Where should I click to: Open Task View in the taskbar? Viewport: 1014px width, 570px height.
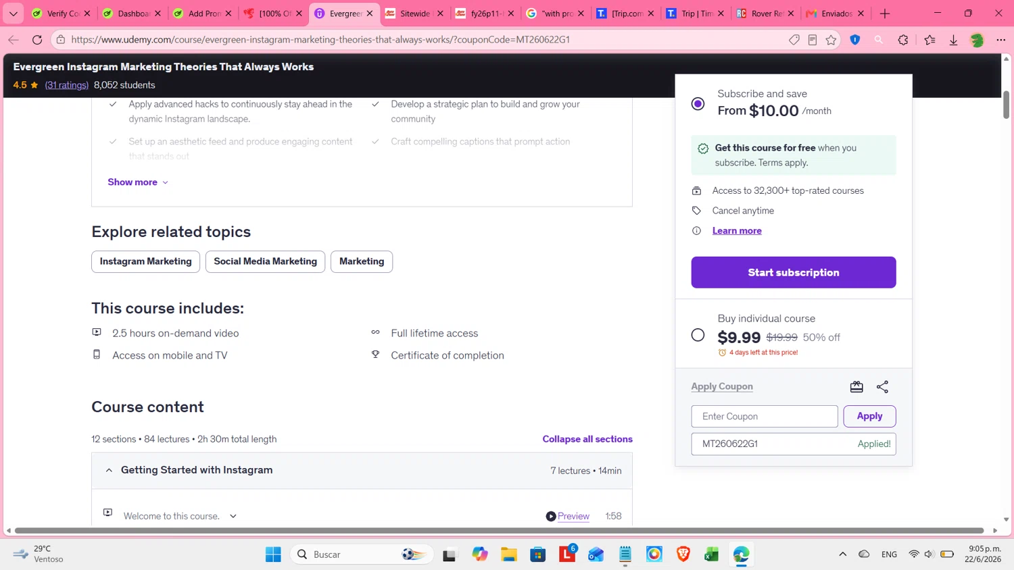click(450, 554)
